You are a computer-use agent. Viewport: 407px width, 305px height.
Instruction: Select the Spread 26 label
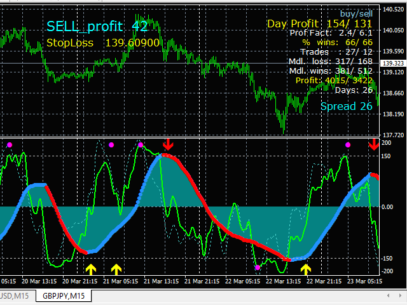pyautogui.click(x=346, y=106)
